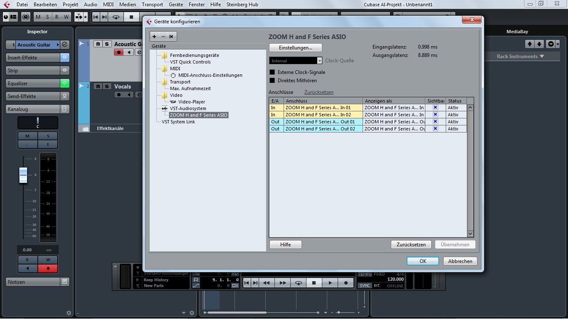The image size is (568, 319).
Task: Open Acoustic Guitar channel settings (e) in Inspector
Action: pyautogui.click(x=65, y=44)
